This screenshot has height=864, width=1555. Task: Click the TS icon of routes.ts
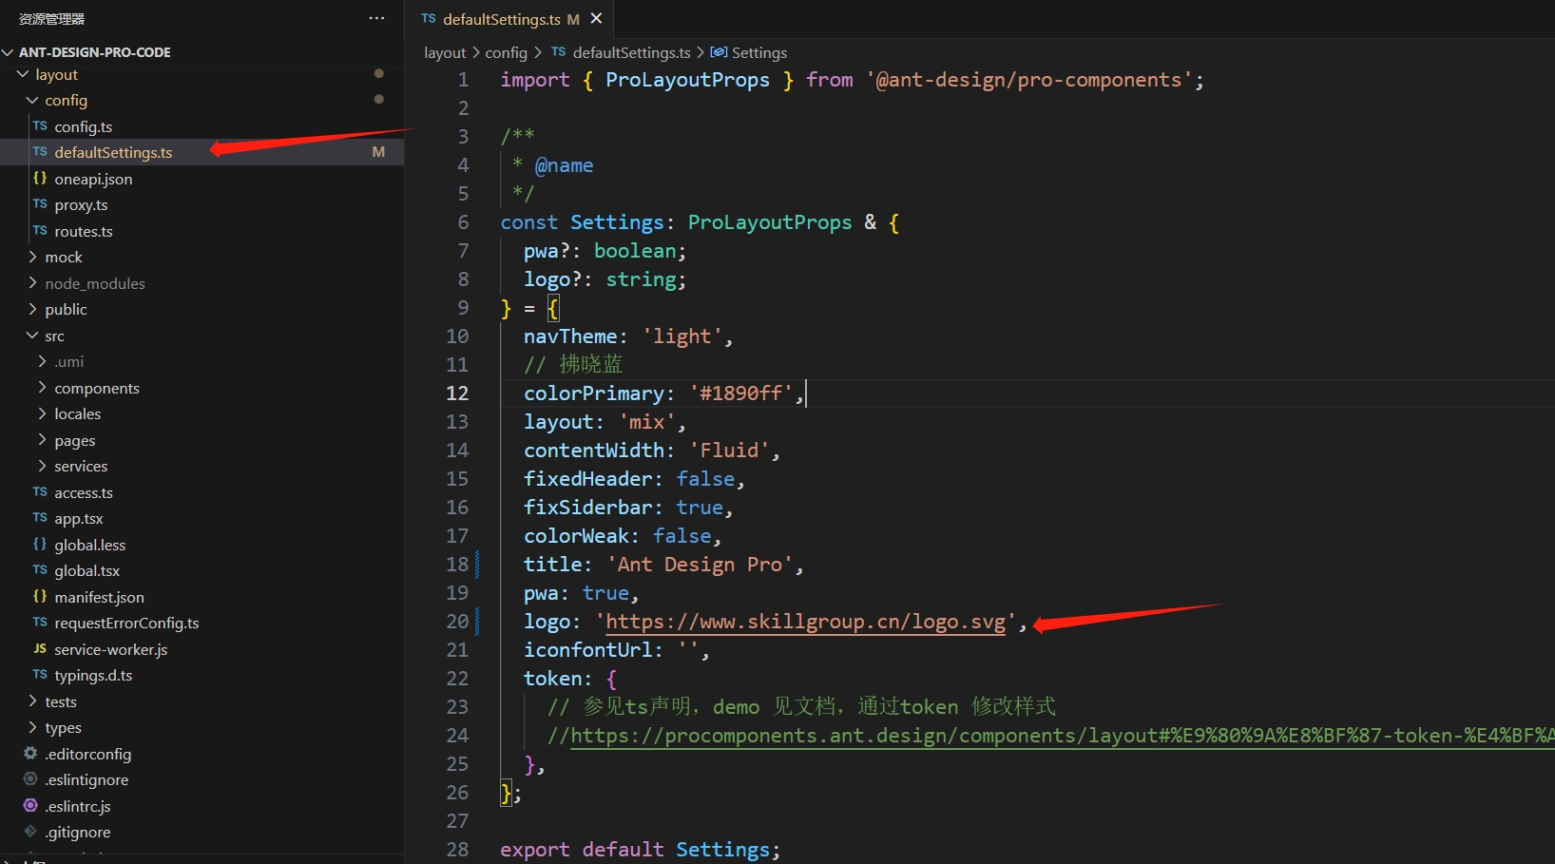40,231
